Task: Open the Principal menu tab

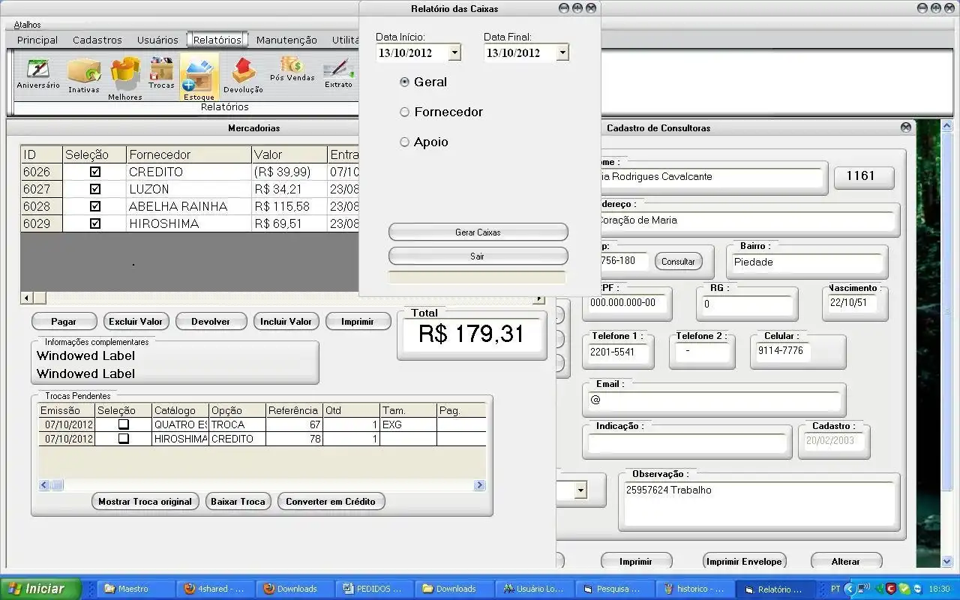Action: (x=37, y=40)
